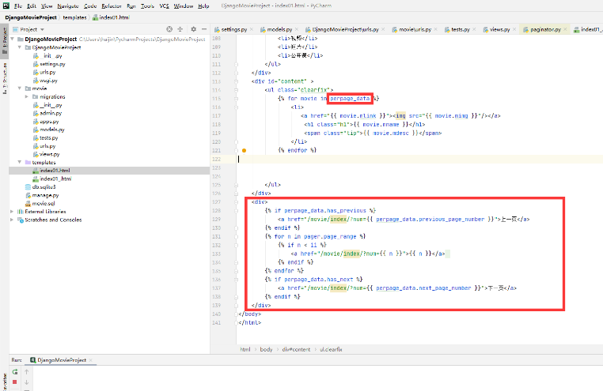The image size is (603, 391).
Task: Open the VCS menu
Action: point(165,6)
